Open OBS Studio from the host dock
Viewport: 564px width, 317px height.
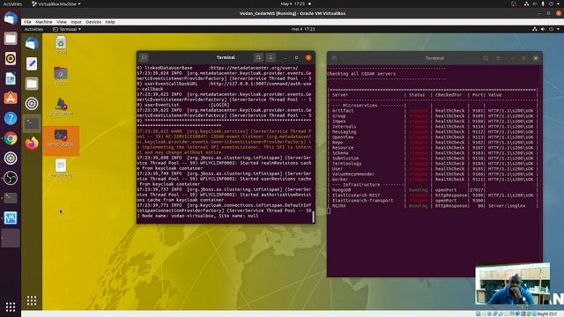[10, 178]
